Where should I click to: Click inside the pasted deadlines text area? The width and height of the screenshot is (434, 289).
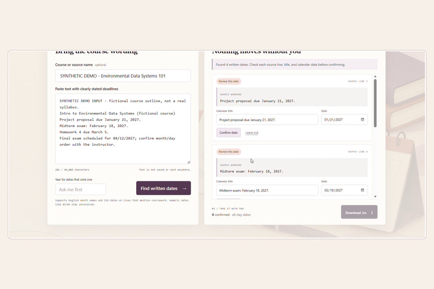[x=123, y=129]
